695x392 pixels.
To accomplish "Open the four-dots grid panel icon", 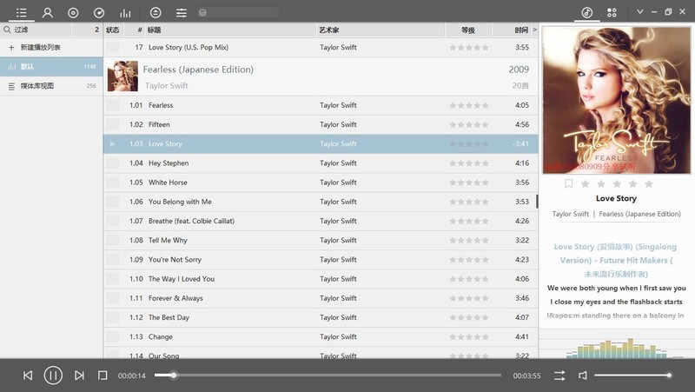I will tap(612, 12).
